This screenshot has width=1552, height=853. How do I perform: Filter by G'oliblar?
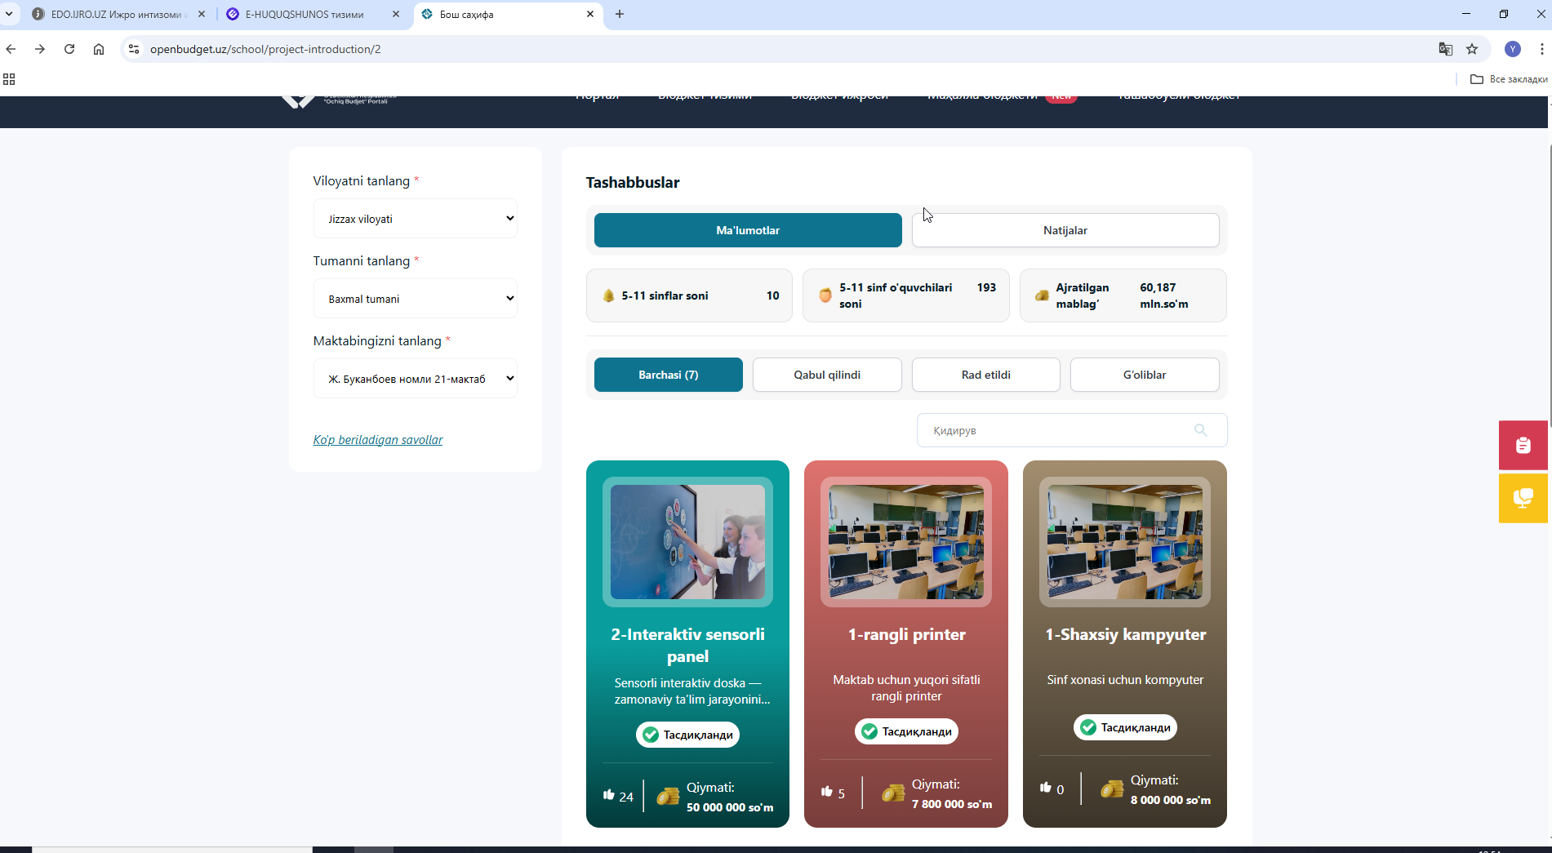click(1145, 375)
